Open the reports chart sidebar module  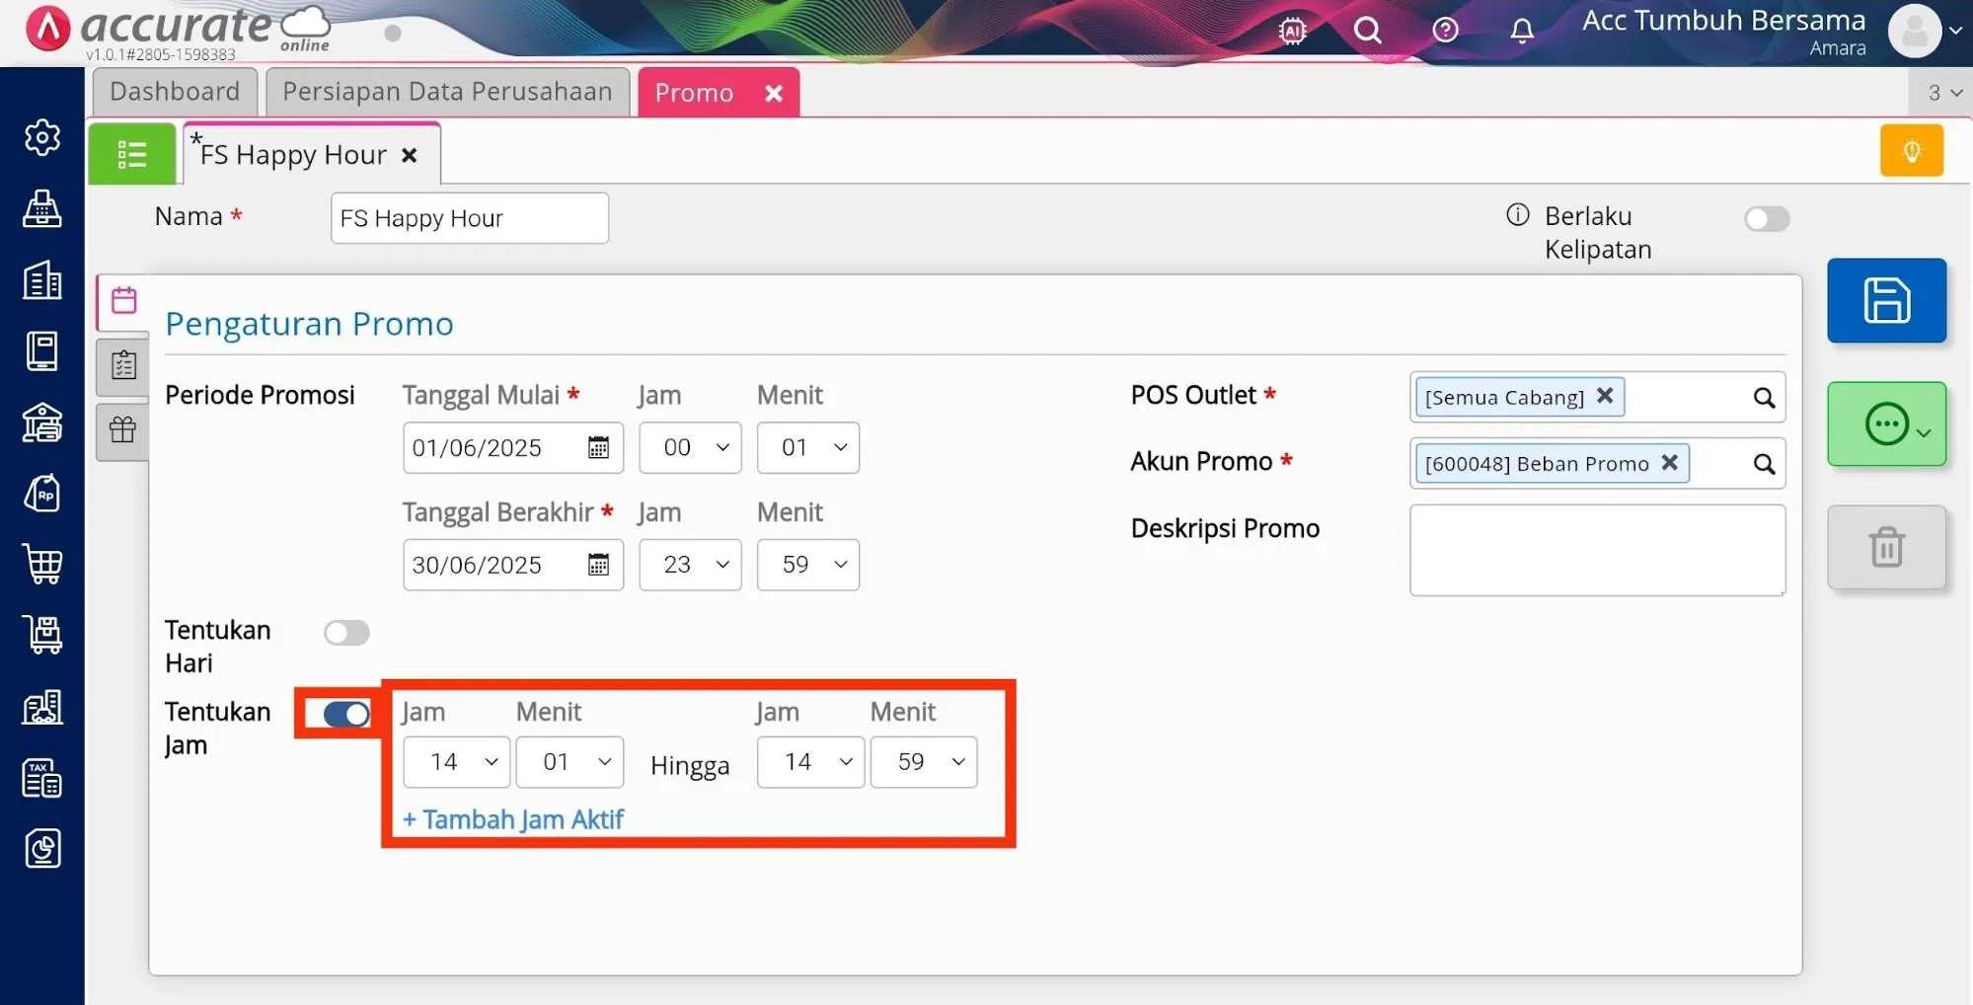[42, 849]
